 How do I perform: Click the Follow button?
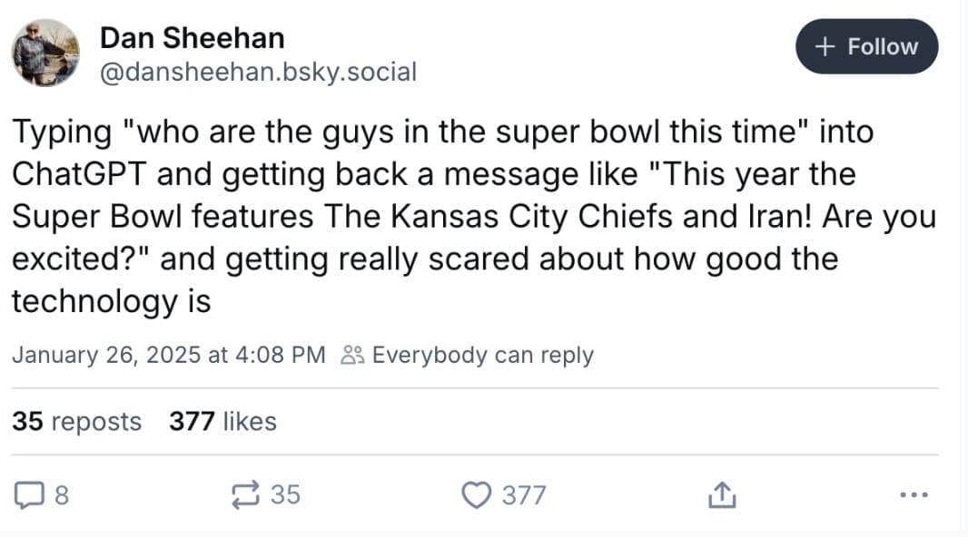point(865,45)
